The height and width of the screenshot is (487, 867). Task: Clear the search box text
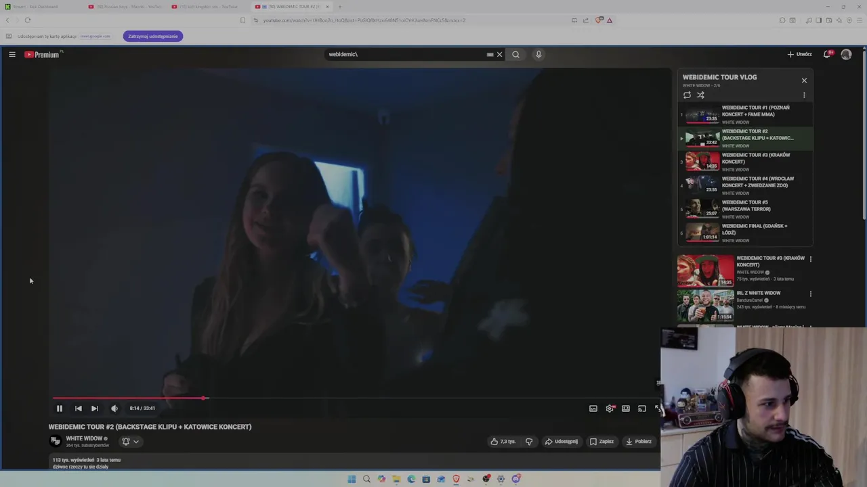point(500,54)
